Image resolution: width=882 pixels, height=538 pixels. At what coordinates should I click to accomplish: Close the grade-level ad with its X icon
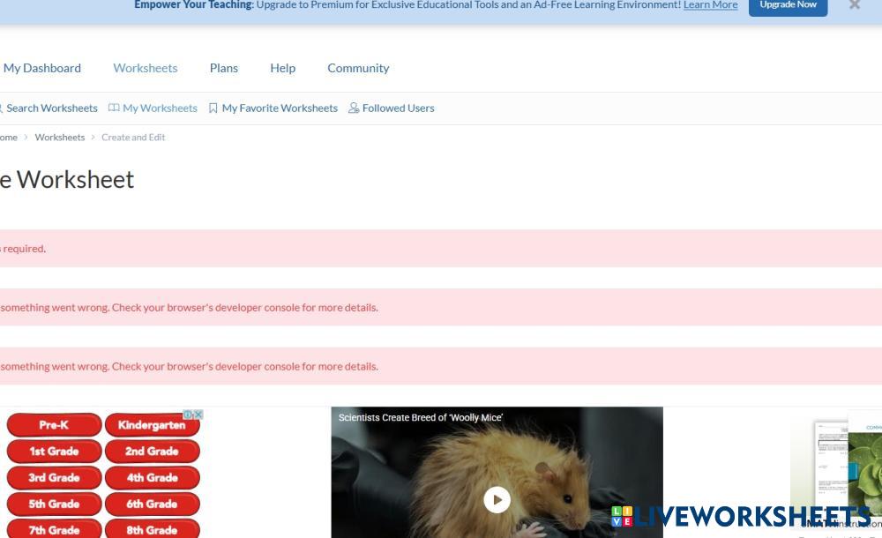[x=198, y=415]
